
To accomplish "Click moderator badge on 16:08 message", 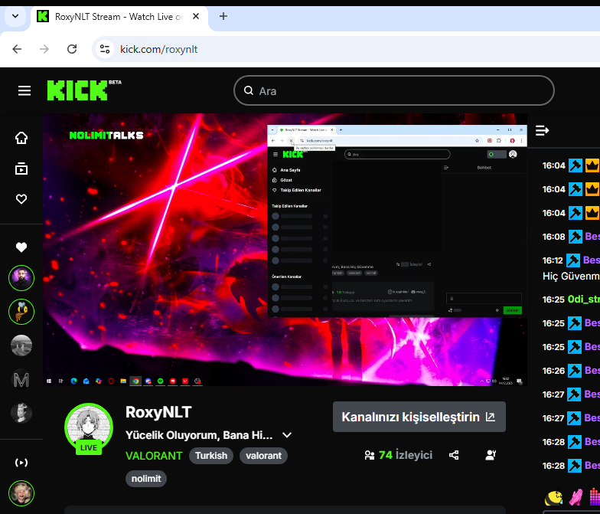I will pos(576,237).
